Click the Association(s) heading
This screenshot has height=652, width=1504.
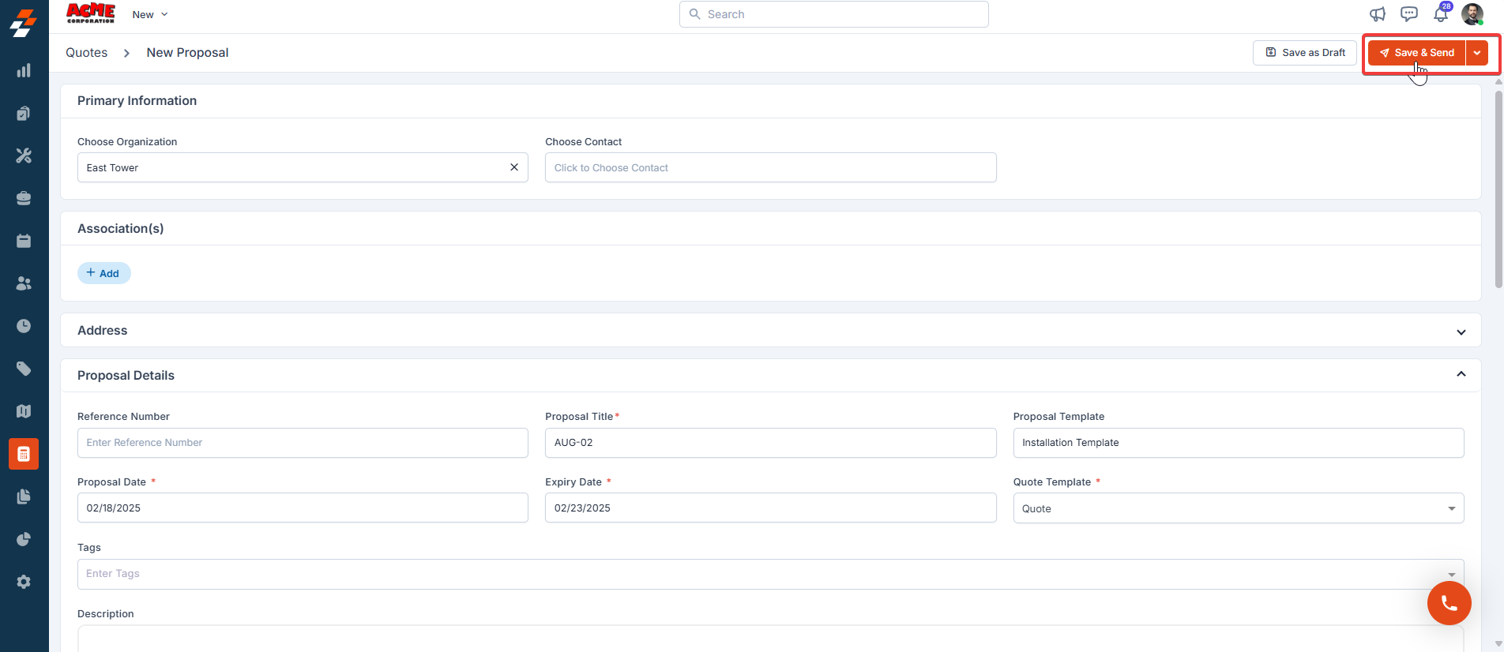tap(121, 229)
